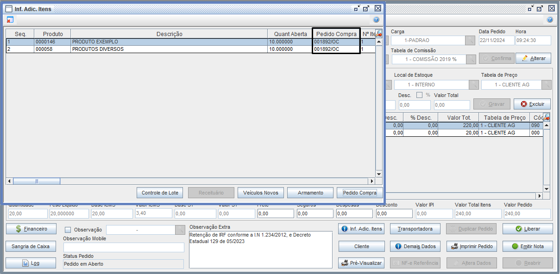560x274 pixels.
Task: Open help icon in Inf. Adic. Itens window
Action: 376,20
